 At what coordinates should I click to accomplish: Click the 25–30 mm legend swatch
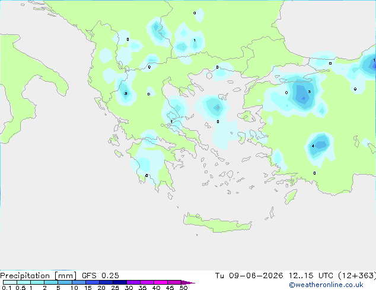[x=119, y=282]
